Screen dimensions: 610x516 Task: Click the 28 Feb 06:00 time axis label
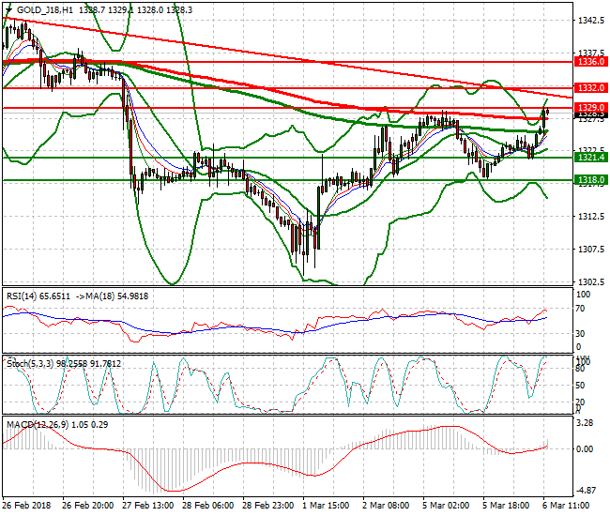coord(208,506)
